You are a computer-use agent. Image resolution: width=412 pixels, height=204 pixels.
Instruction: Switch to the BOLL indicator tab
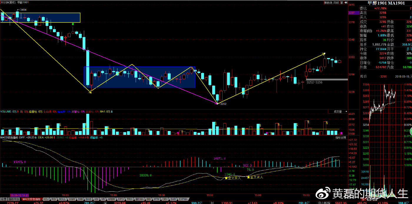point(62,199)
